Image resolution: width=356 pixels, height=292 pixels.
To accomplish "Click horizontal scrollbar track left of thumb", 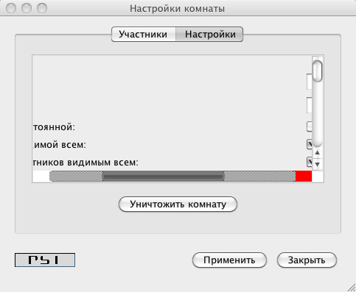I will click(x=76, y=177).
